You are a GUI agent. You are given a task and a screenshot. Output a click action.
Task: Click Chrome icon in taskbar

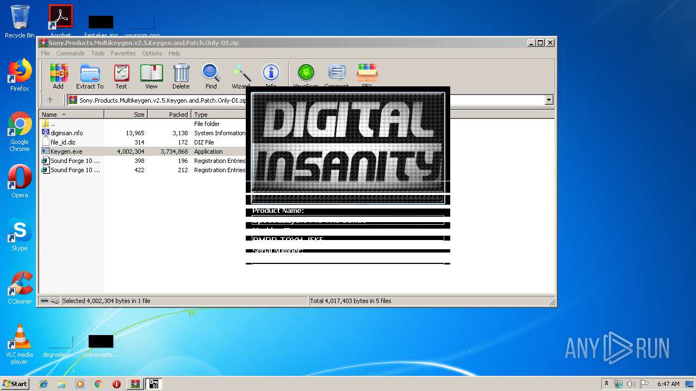pyautogui.click(x=98, y=384)
